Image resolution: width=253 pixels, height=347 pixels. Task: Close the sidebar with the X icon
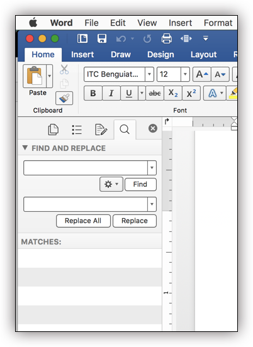point(153,128)
